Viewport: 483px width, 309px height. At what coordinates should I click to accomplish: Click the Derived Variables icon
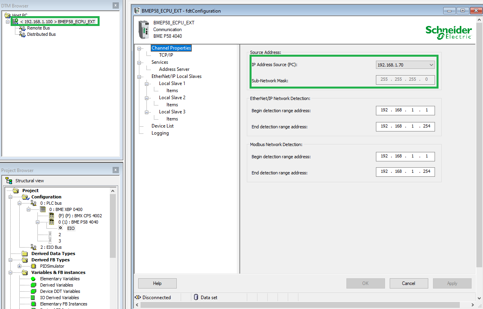tap(33, 285)
